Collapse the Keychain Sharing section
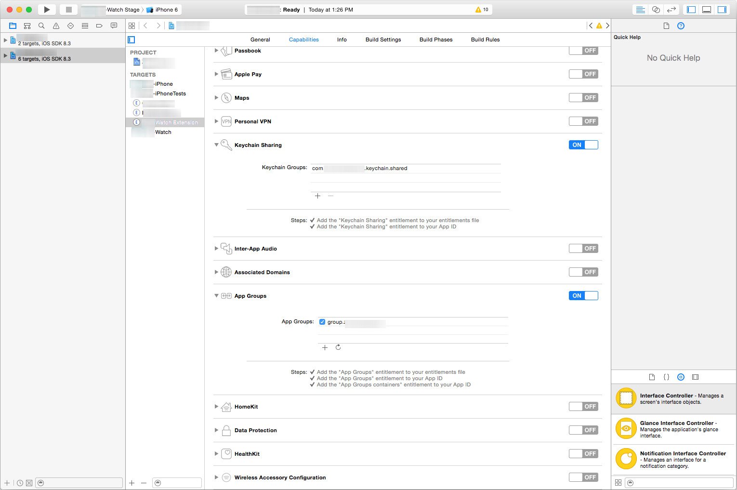The height and width of the screenshot is (490, 737). pyautogui.click(x=216, y=145)
